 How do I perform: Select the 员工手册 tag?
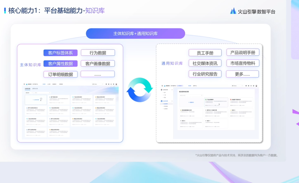[205, 53]
